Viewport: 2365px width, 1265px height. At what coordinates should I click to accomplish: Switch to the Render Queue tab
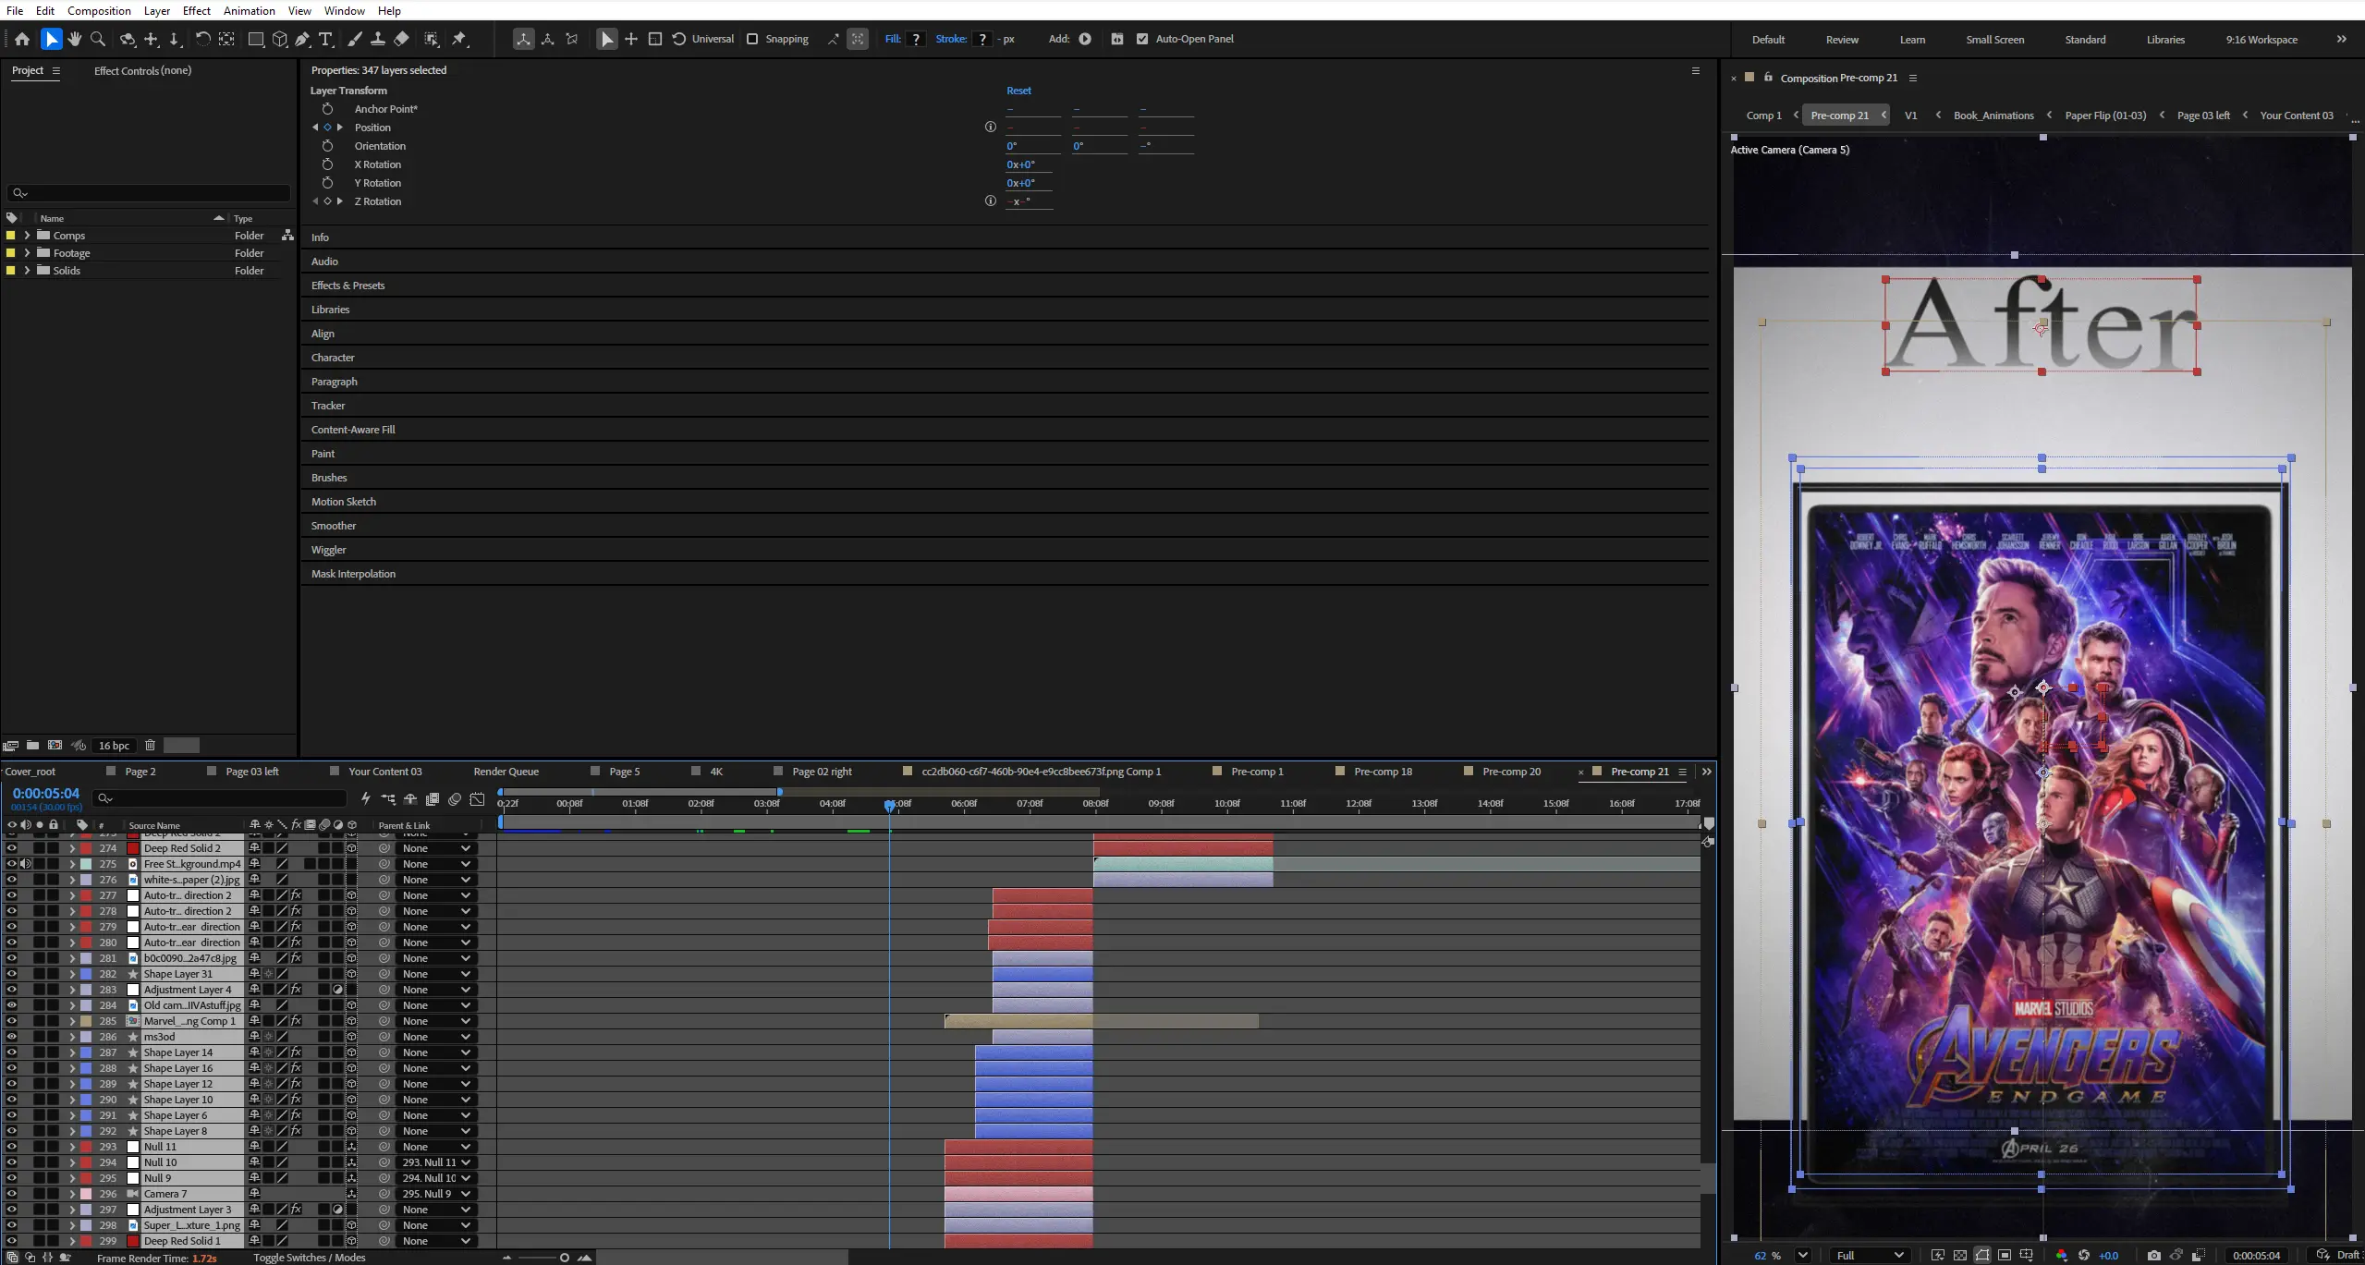[506, 772]
